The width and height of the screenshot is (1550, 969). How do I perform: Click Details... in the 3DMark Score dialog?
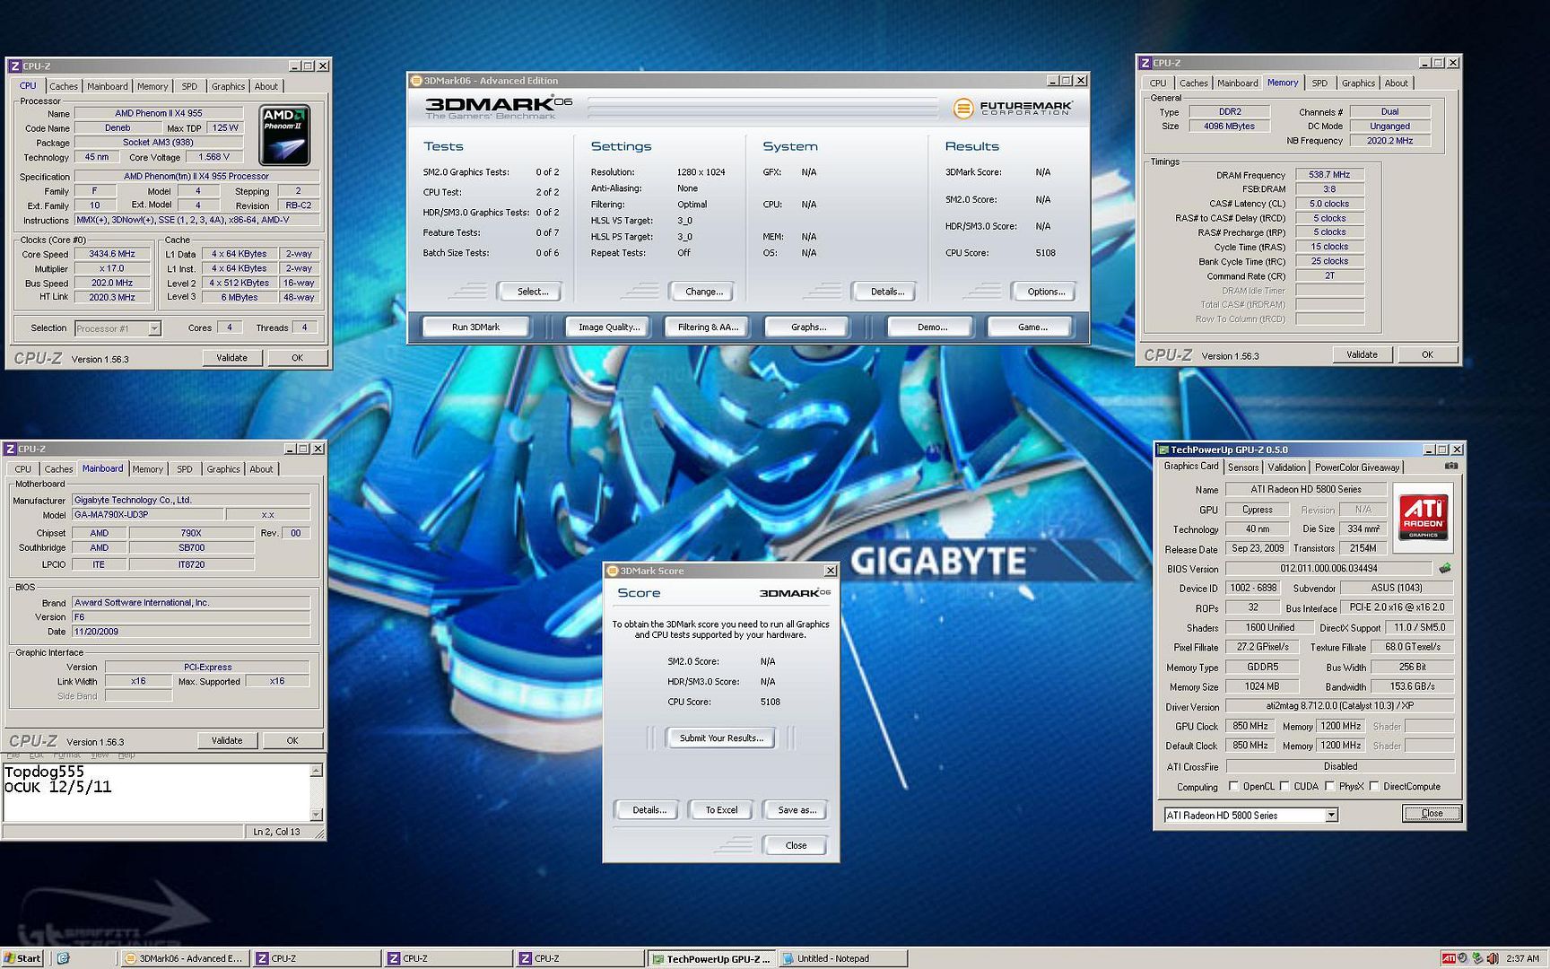(x=649, y=810)
